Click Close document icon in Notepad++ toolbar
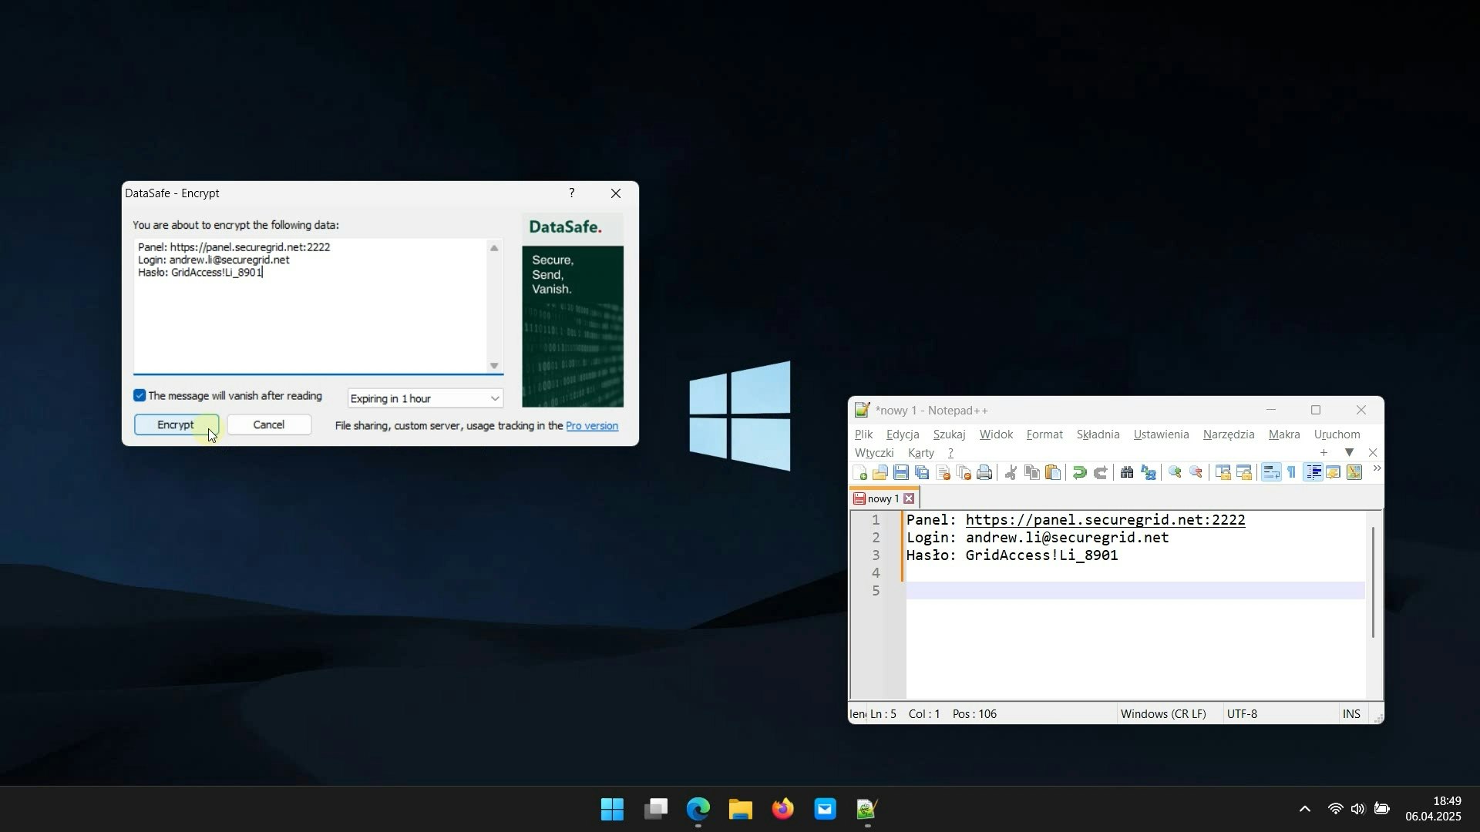The height and width of the screenshot is (832, 1480). point(943,473)
